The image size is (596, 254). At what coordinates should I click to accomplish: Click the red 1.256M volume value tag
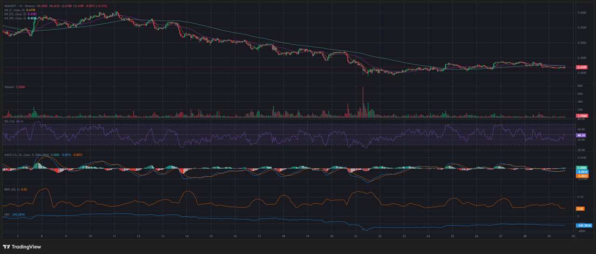click(582, 115)
